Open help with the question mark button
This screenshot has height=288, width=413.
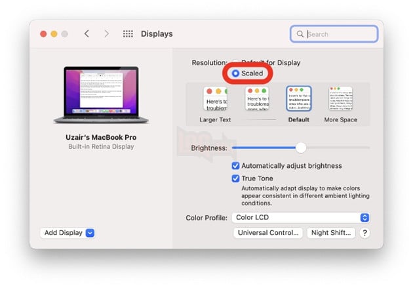pos(364,233)
